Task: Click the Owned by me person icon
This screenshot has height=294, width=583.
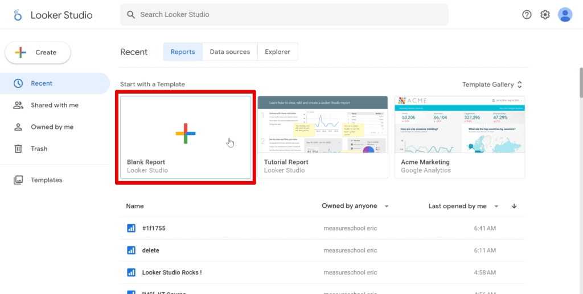Action: pos(18,127)
